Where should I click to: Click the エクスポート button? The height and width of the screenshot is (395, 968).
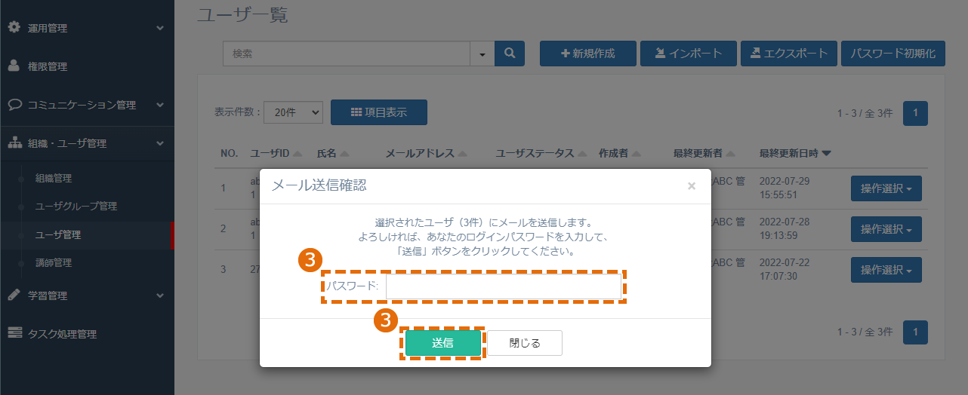coord(788,54)
